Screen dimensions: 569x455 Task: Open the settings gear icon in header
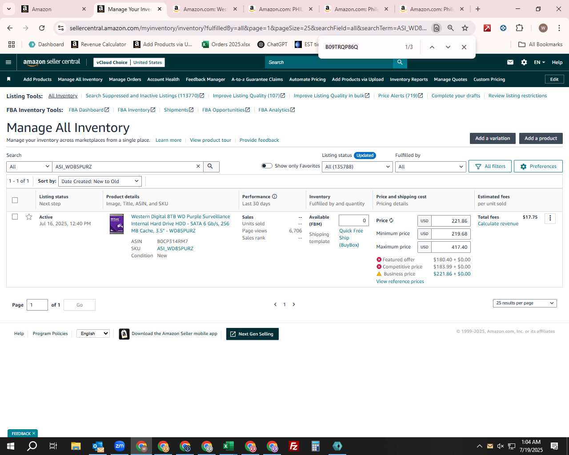tap(524, 62)
